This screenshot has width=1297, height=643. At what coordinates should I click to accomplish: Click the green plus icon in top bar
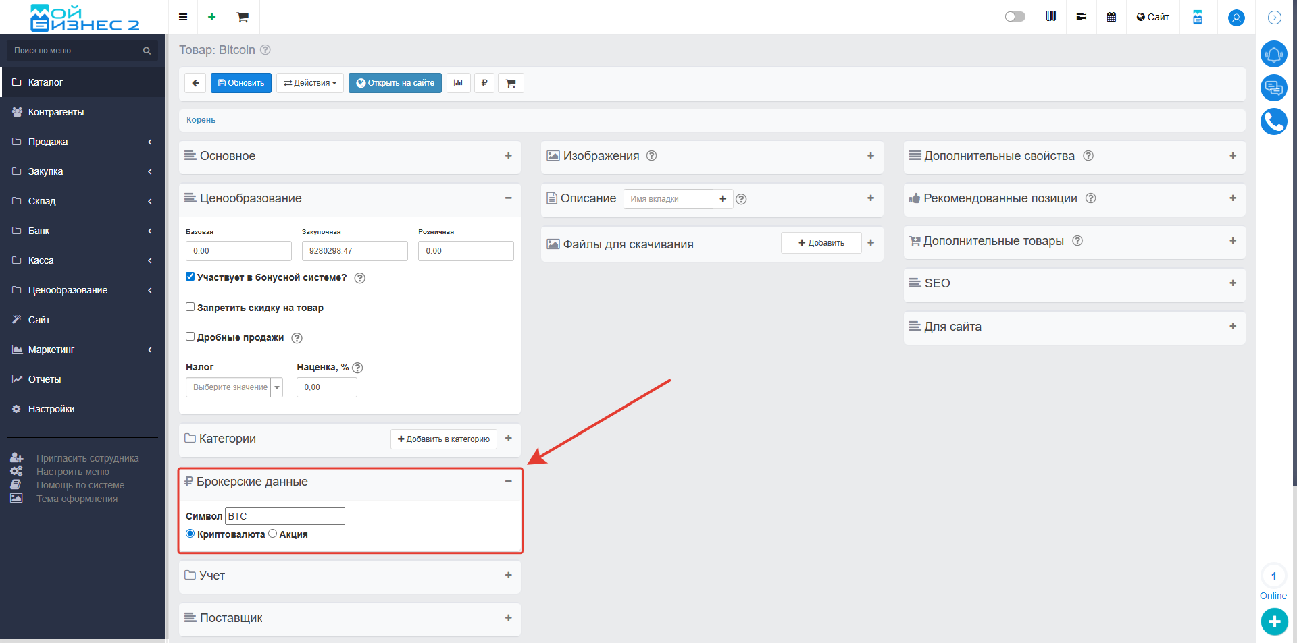click(212, 17)
